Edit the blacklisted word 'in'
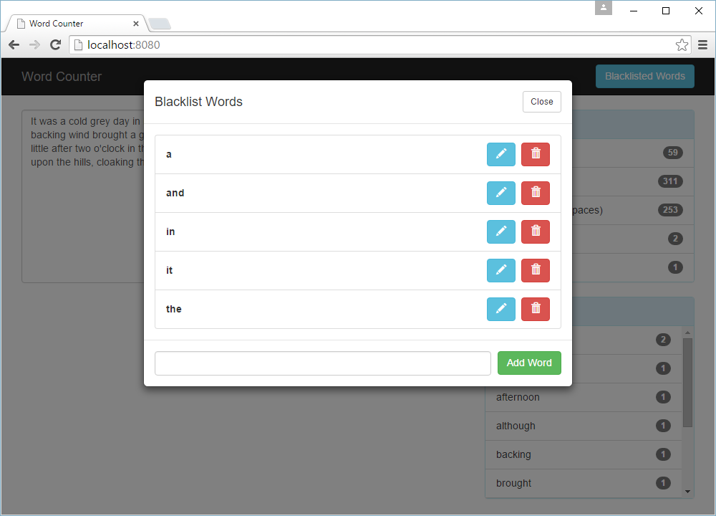 click(x=501, y=231)
